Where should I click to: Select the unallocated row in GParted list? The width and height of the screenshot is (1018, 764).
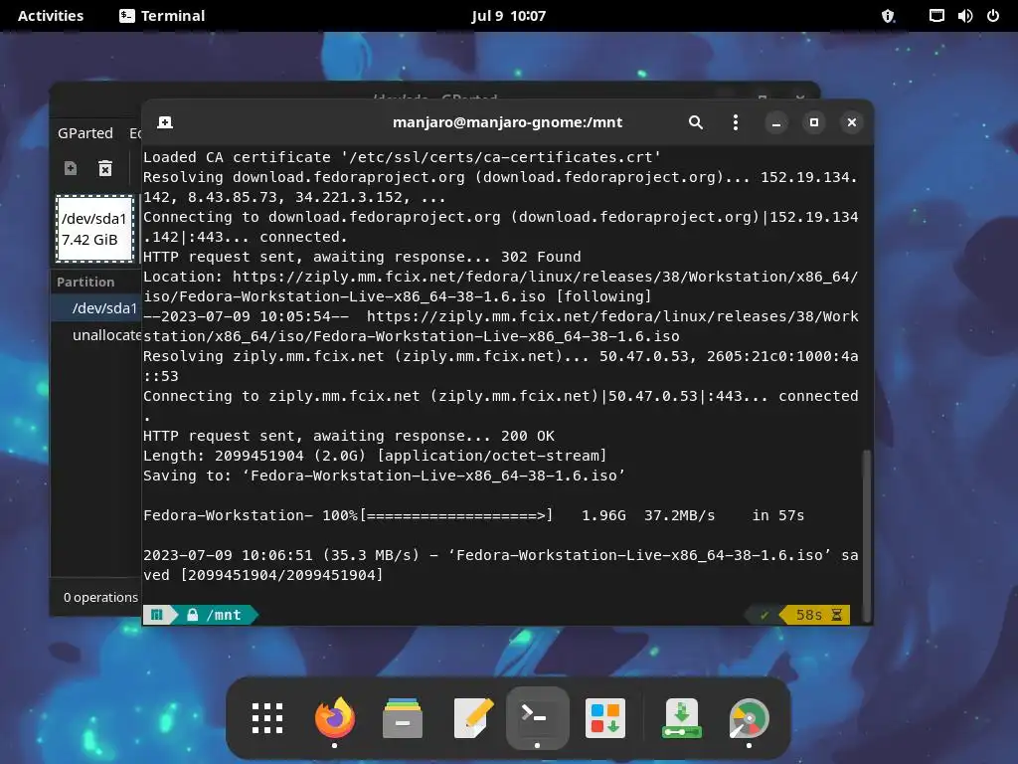pos(96,335)
